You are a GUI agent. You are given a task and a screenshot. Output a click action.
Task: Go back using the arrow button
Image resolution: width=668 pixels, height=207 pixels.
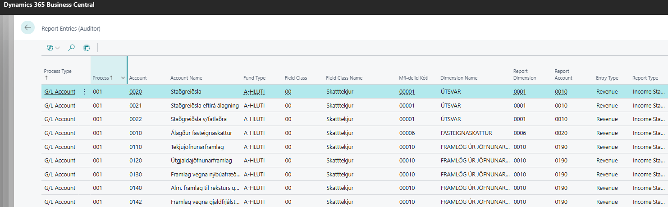tap(27, 28)
